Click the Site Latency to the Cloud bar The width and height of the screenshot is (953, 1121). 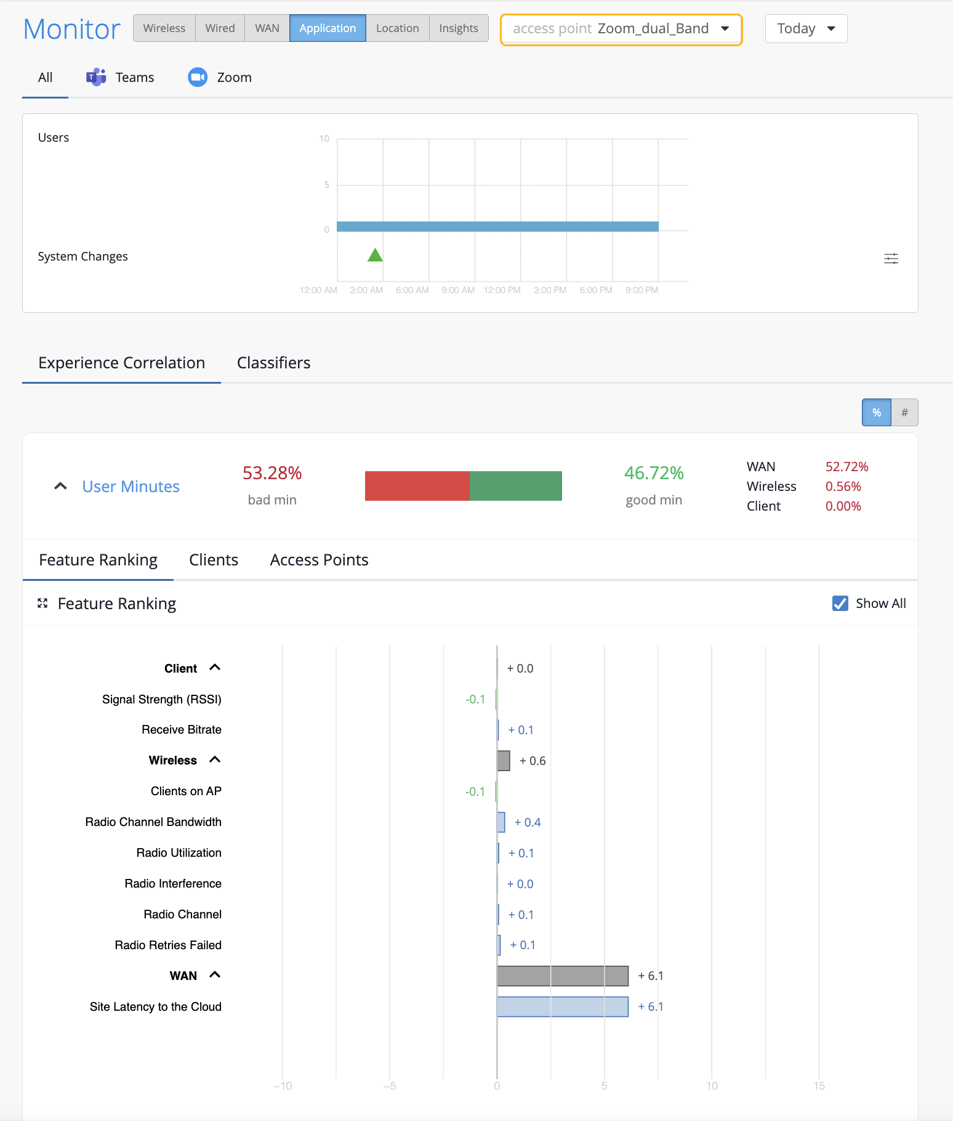[563, 1006]
